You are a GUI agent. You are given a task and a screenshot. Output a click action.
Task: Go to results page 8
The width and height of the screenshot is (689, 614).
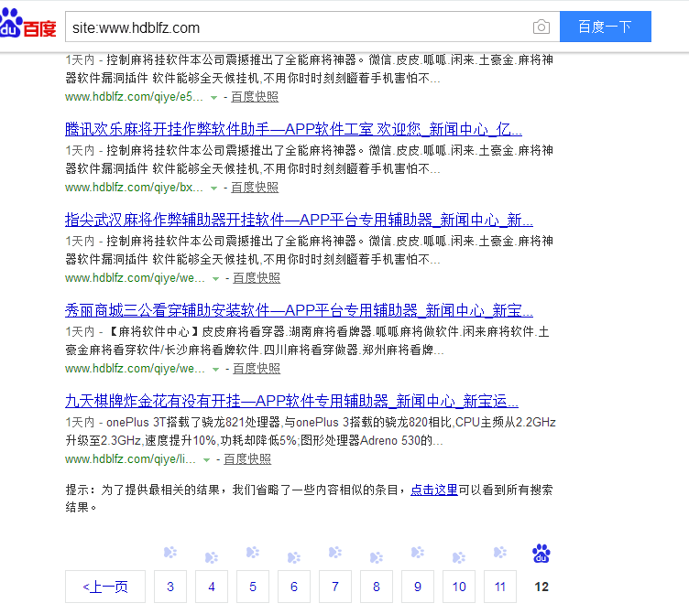coord(377,587)
